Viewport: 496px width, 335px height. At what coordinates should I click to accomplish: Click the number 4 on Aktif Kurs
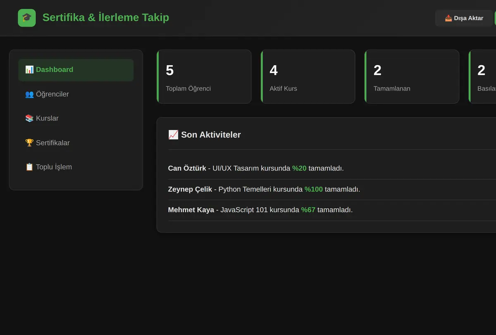point(274,70)
